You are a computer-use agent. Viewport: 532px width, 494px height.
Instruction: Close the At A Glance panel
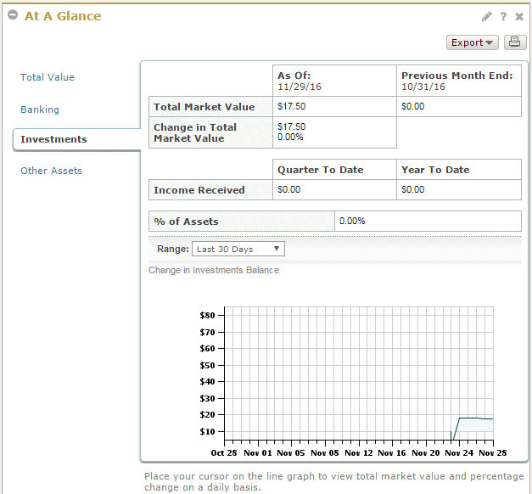tap(519, 16)
